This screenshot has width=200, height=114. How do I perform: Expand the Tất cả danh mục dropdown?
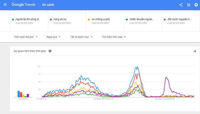click(81, 37)
